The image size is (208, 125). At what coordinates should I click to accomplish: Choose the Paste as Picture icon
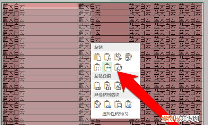click(118, 104)
